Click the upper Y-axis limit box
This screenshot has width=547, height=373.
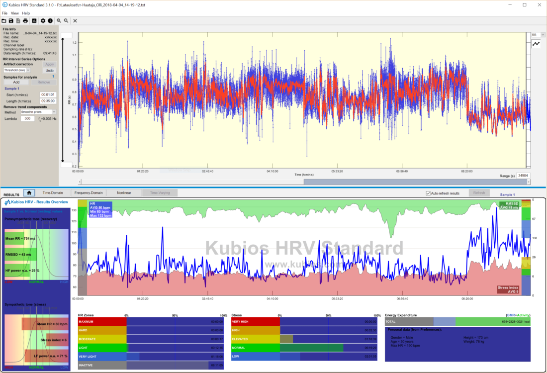coord(67,35)
